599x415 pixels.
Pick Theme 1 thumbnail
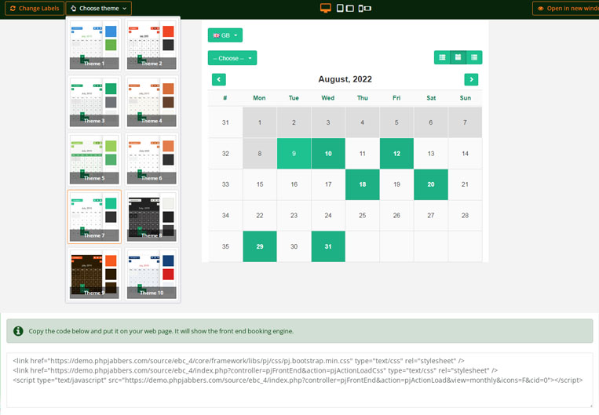click(x=94, y=45)
